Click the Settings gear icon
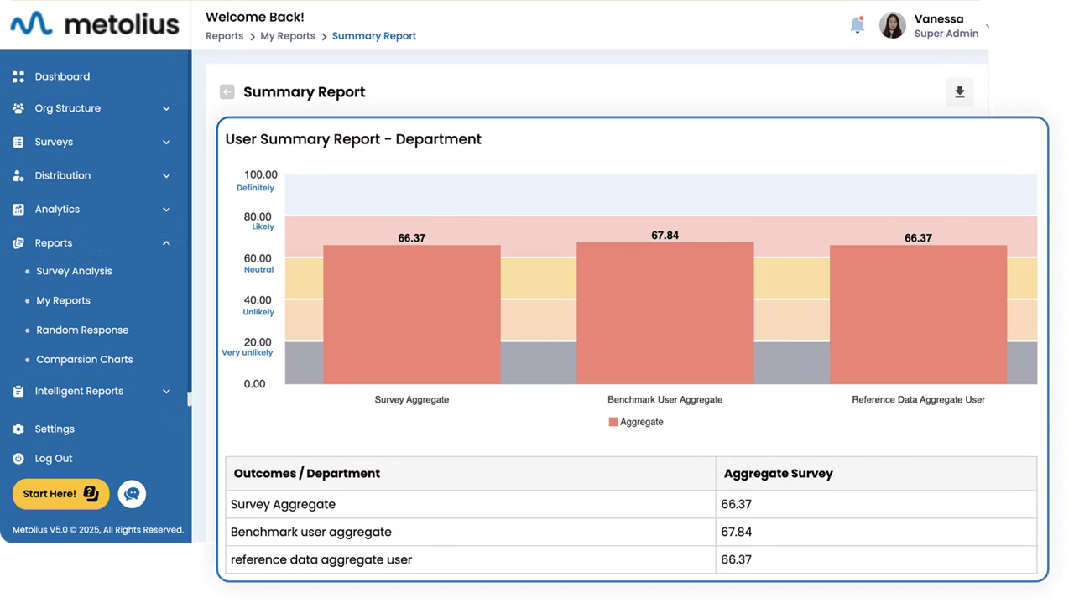The image size is (1074, 608). coord(18,429)
